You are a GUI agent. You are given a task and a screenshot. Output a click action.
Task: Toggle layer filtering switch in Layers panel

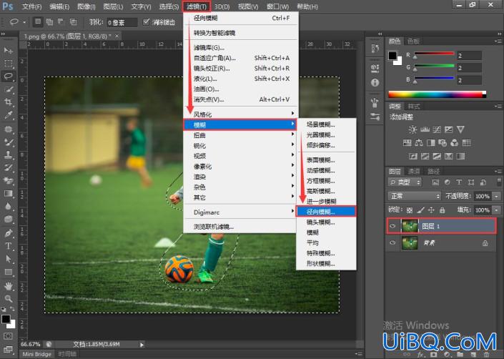click(499, 182)
